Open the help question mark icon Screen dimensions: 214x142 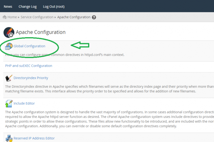94,17
